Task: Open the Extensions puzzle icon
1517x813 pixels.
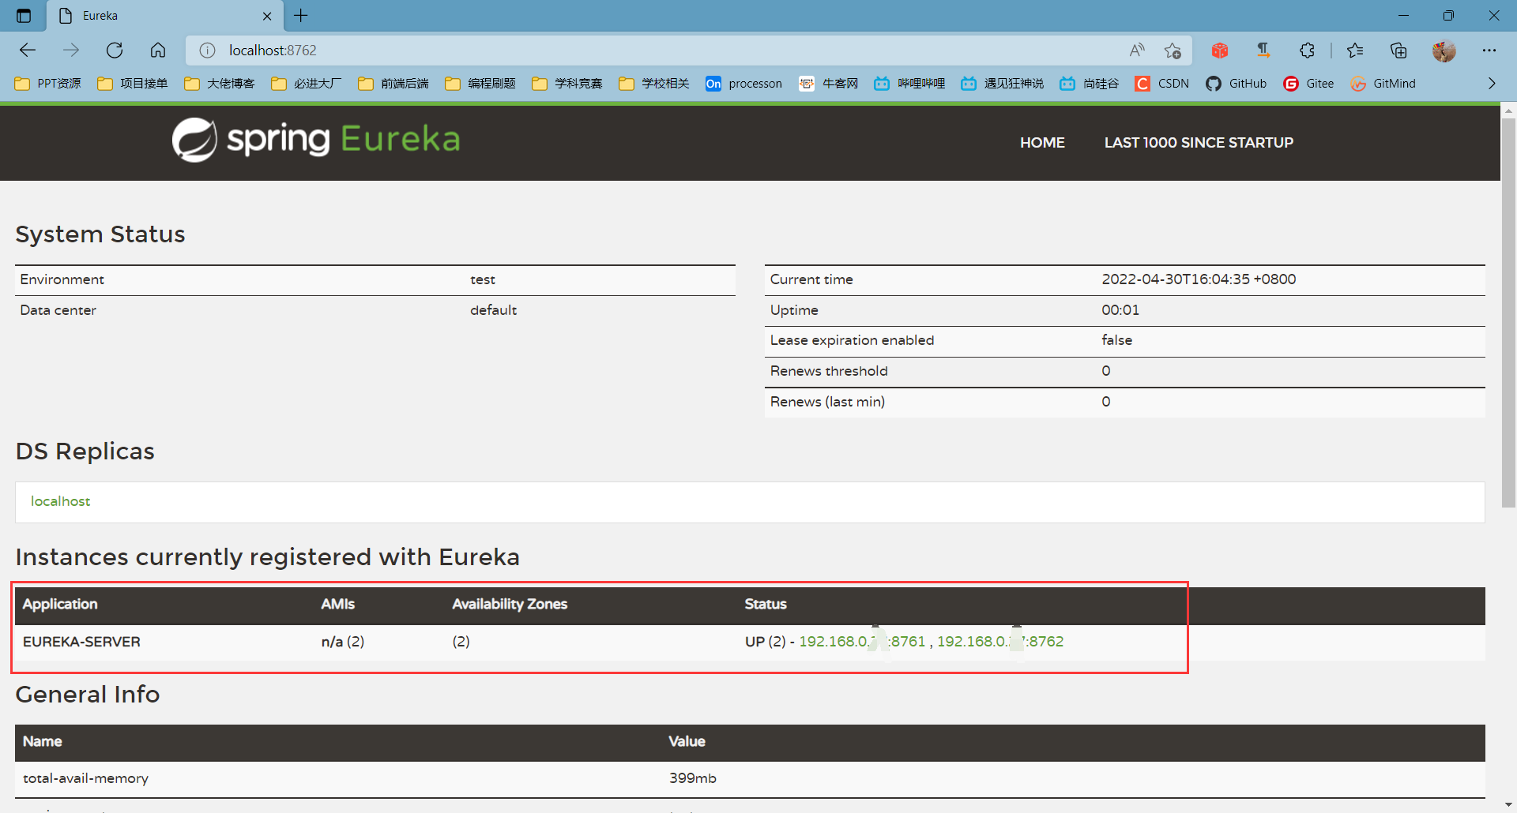Action: coord(1307,51)
